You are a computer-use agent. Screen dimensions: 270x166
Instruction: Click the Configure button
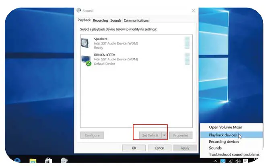pyautogui.click(x=92, y=135)
